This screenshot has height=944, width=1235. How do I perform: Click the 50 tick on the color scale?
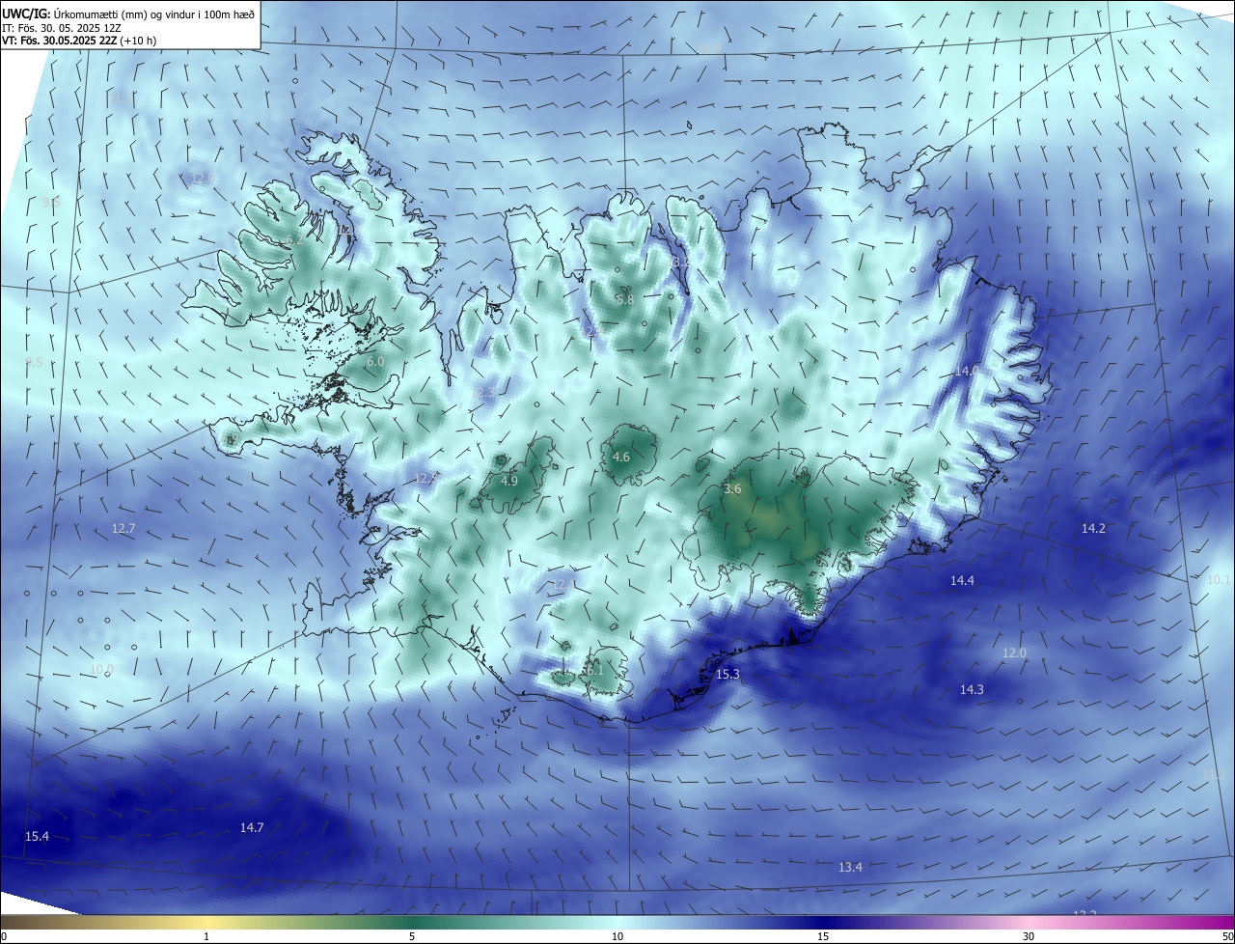pos(1228,936)
